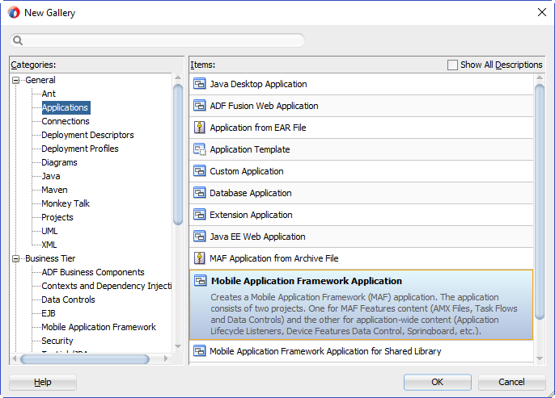Collapse the Business Tier category node
This screenshot has width=555, height=398.
15,259
